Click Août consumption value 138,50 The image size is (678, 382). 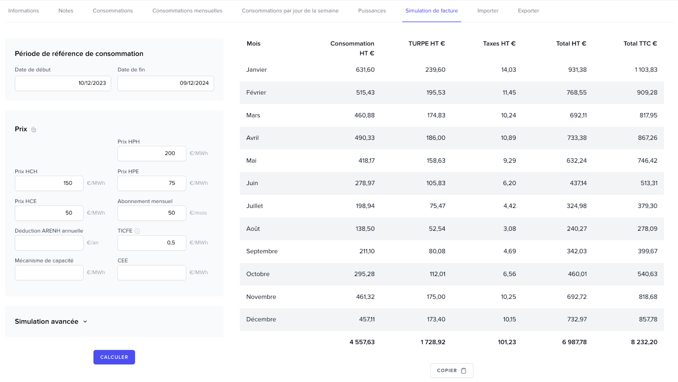click(365, 229)
